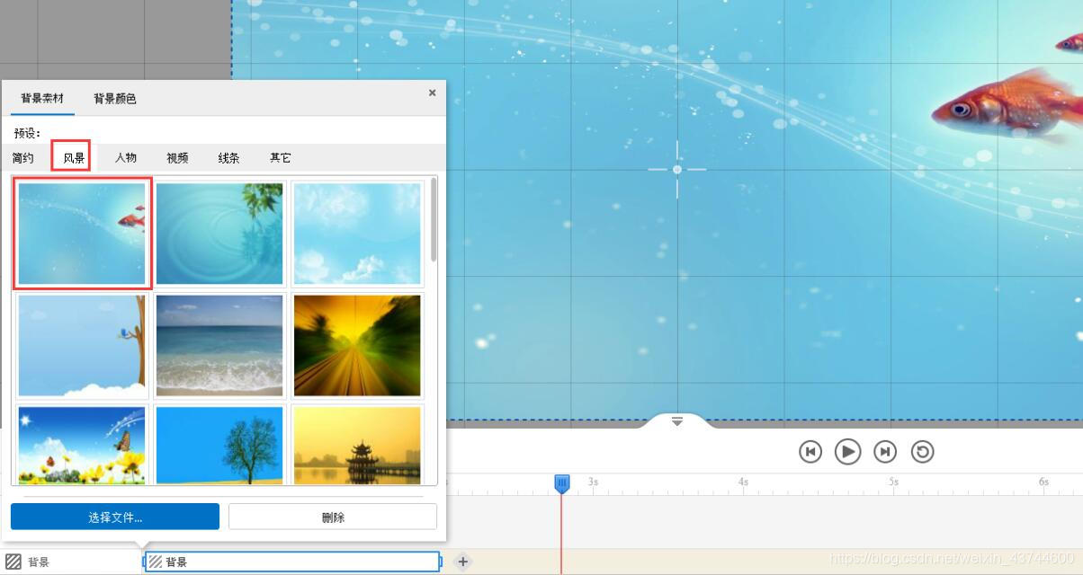Click the 删除 button
The image size is (1083, 575).
[333, 517]
